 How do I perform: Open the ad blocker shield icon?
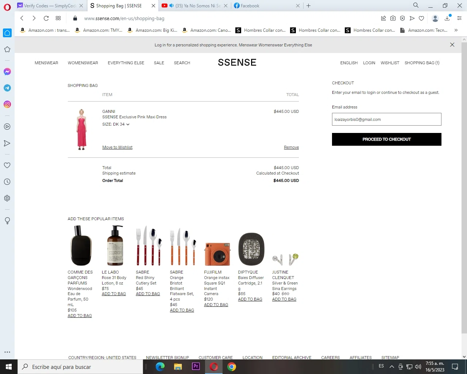click(402, 18)
